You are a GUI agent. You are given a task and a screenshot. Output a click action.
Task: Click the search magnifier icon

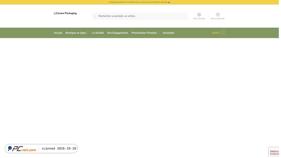[x=96, y=16]
